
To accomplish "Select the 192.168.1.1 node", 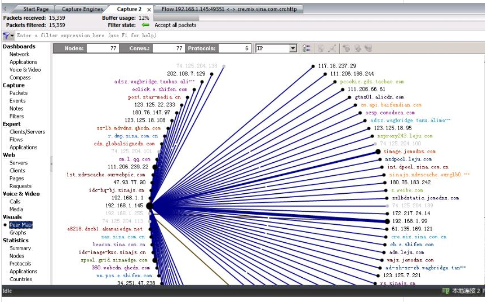I will pyautogui.click(x=127, y=198).
